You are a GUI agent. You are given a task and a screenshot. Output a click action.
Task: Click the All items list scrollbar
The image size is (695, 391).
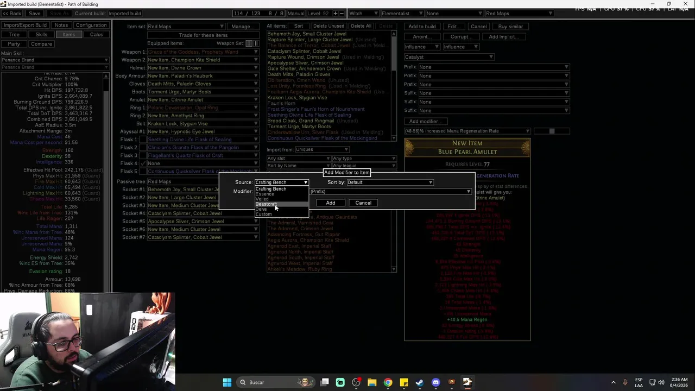point(394,86)
